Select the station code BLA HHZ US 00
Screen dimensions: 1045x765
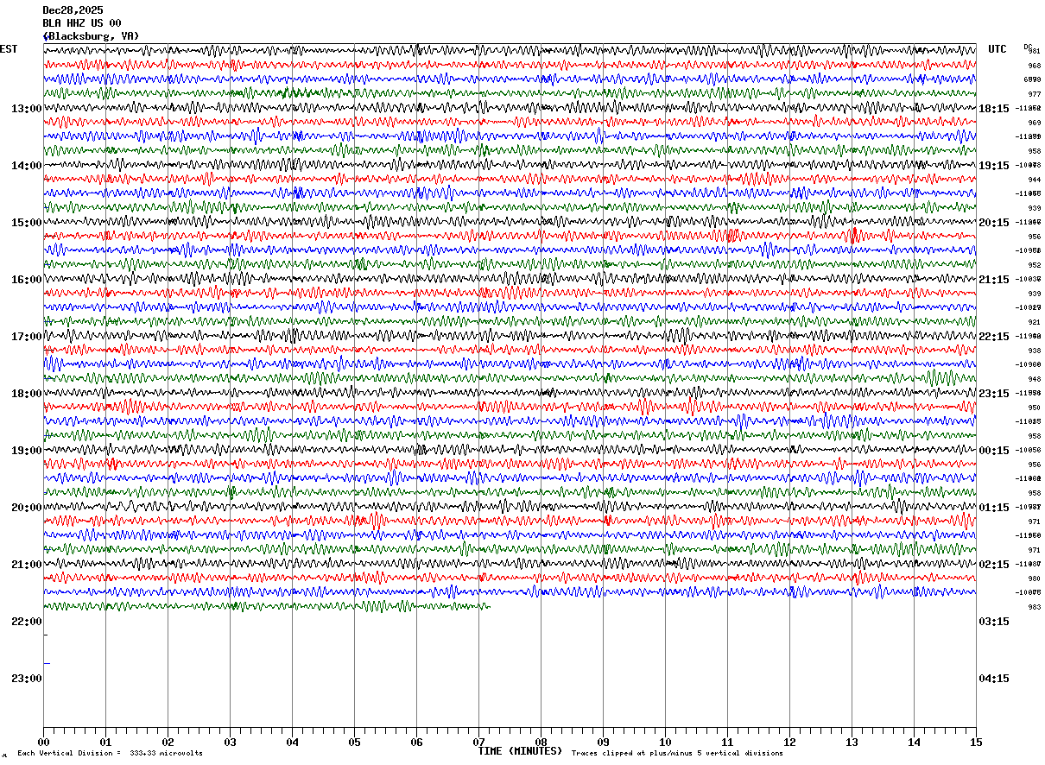[x=82, y=23]
